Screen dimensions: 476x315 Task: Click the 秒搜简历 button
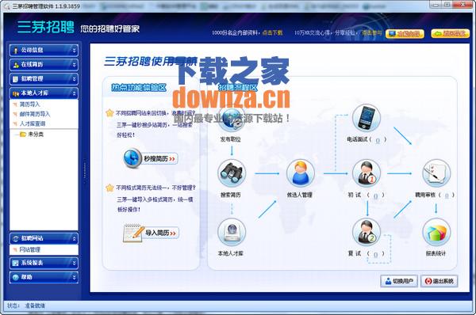(x=159, y=159)
